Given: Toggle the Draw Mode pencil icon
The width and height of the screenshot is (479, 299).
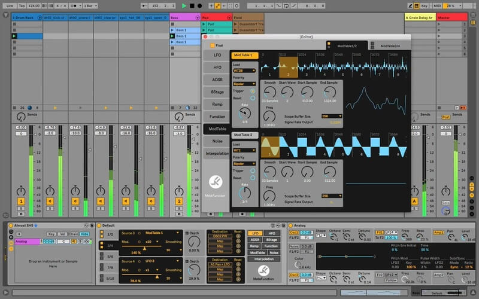Looking at the screenshot, I should (410, 5).
